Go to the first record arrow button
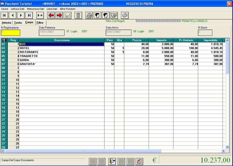The width and height of the screenshot is (233, 166). (x=4, y=15)
